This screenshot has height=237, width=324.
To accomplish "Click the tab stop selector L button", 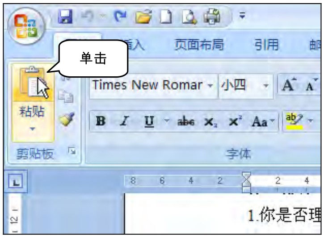I will (16, 182).
